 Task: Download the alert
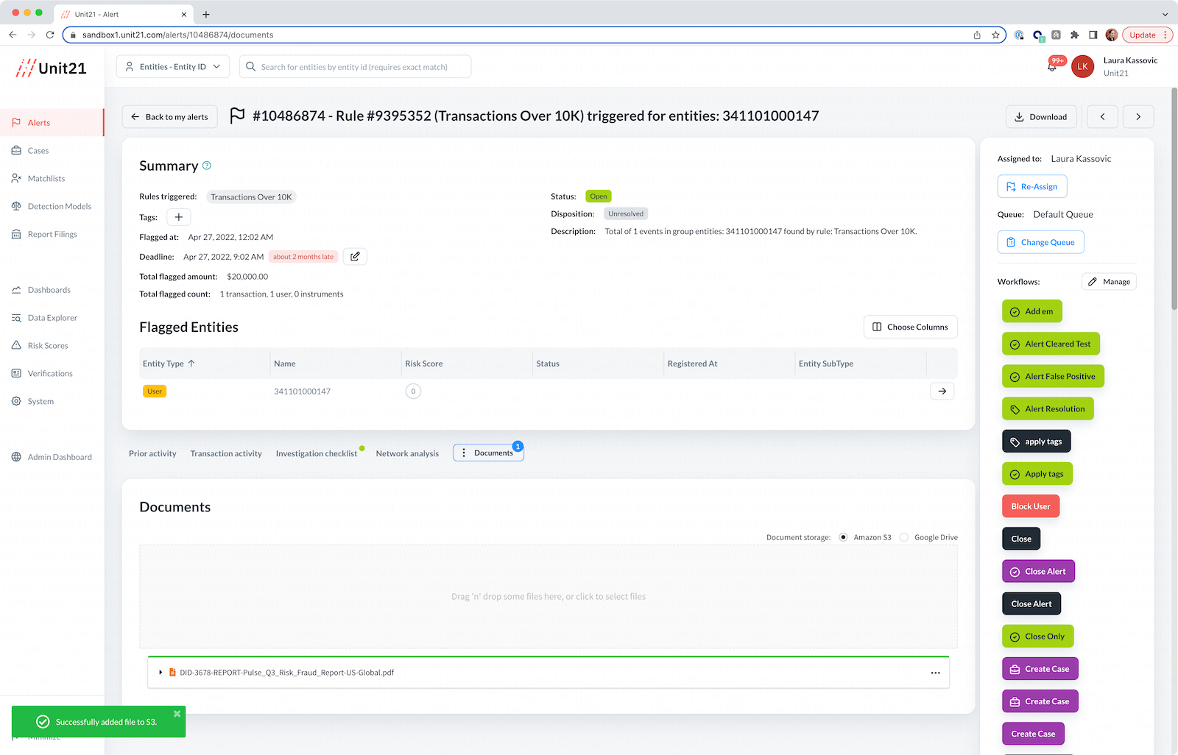point(1041,117)
